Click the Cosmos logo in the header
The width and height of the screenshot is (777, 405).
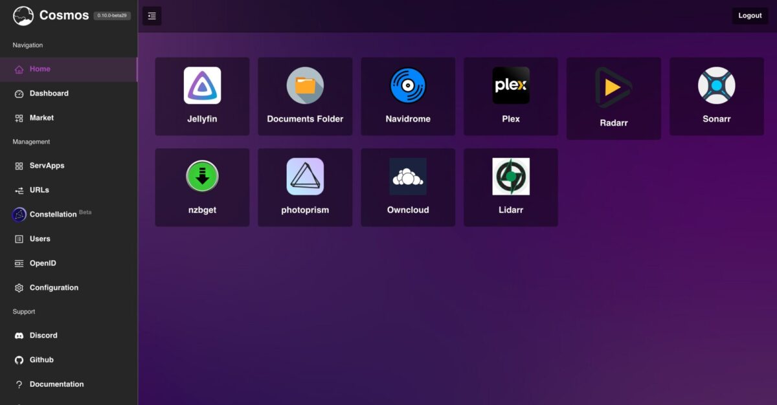coord(23,16)
